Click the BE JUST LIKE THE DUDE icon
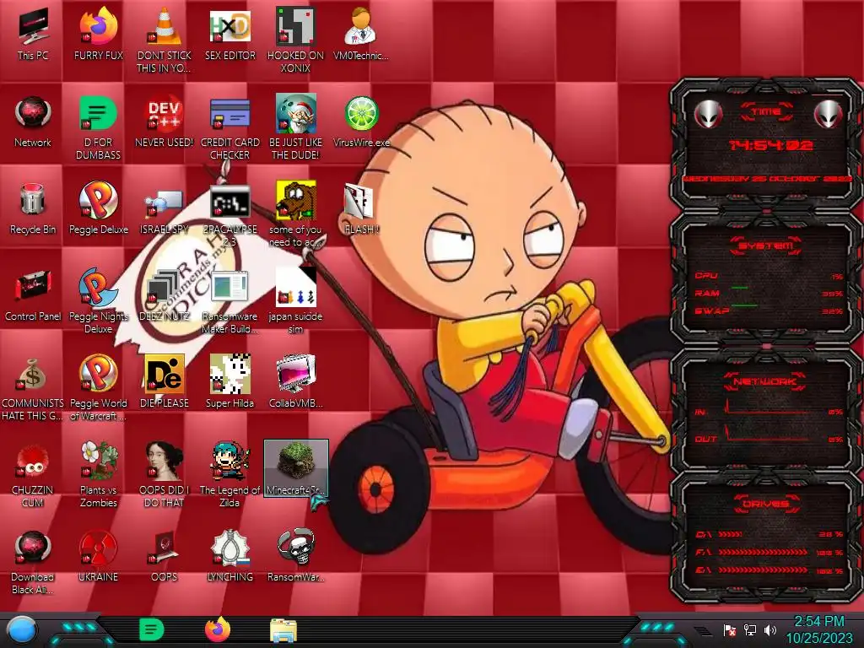864x648 pixels. pyautogui.click(x=296, y=128)
